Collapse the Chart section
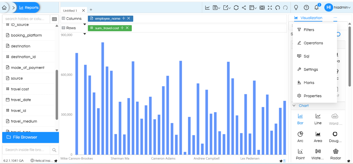 pos(294,106)
